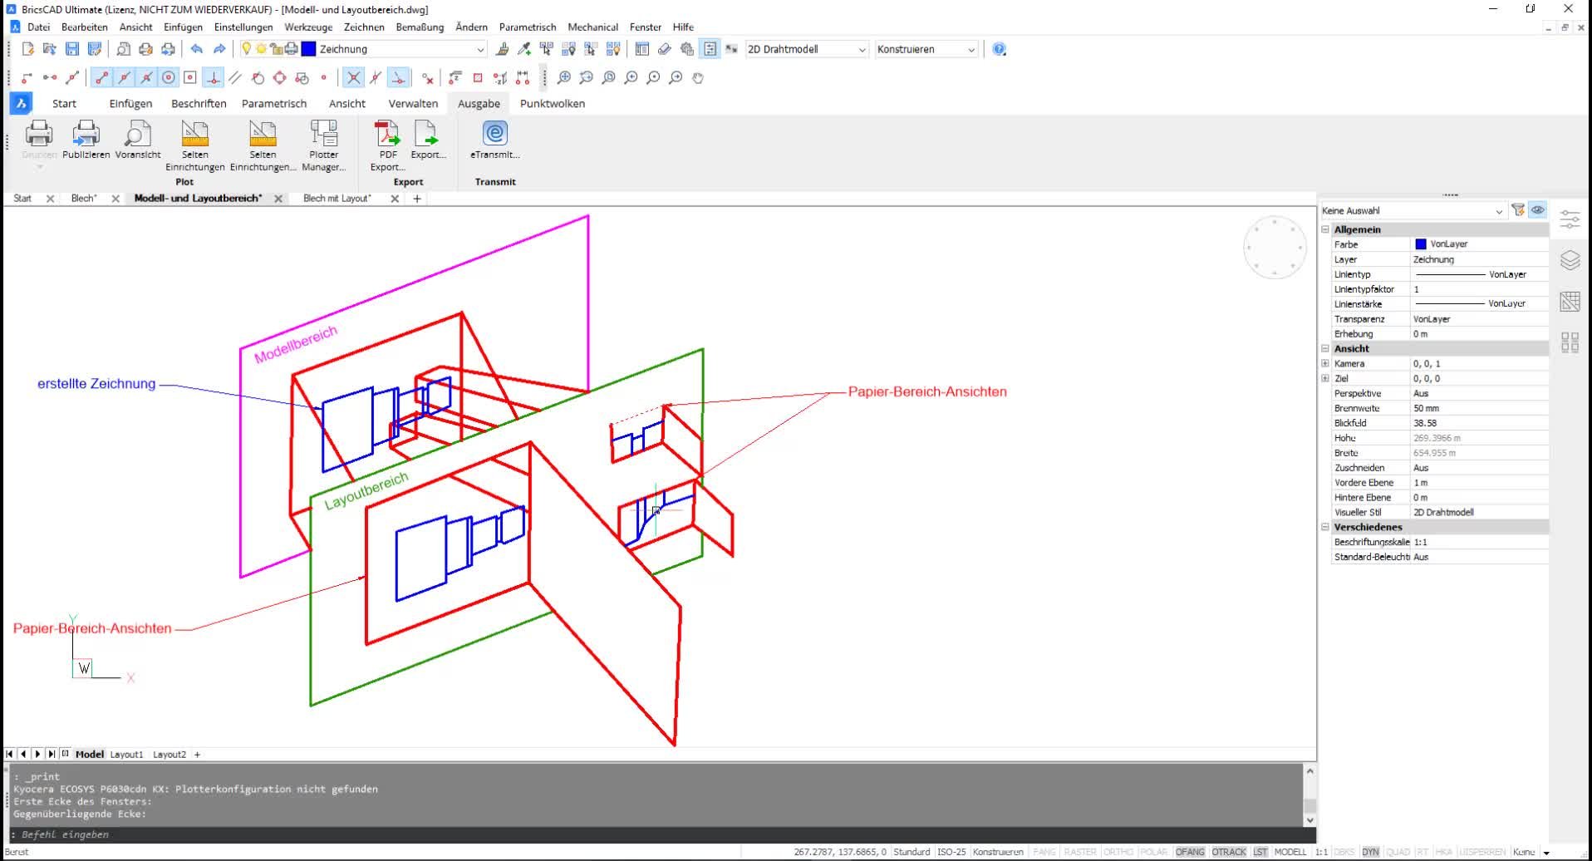Viewport: 1592px width, 861px height.
Task: Switch to the Beschriften ribbon tab
Action: point(199,103)
